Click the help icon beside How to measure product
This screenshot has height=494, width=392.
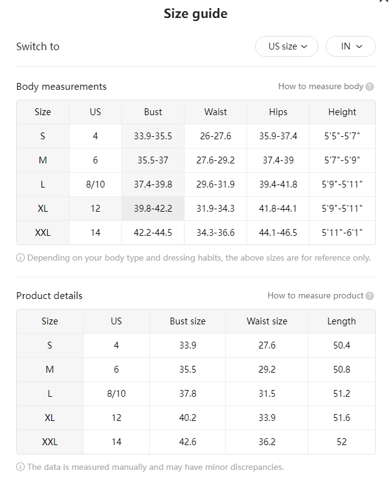click(370, 296)
